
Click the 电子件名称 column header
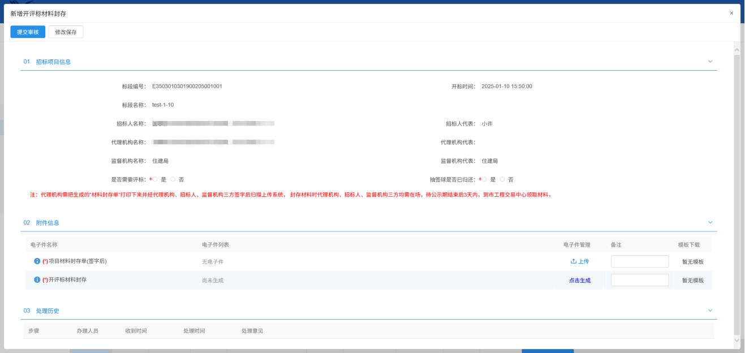44,244
